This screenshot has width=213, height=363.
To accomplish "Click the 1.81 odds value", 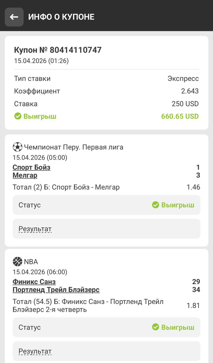I will click(x=193, y=305).
